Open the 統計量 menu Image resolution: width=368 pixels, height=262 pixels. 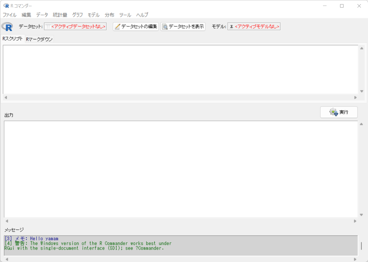point(60,15)
